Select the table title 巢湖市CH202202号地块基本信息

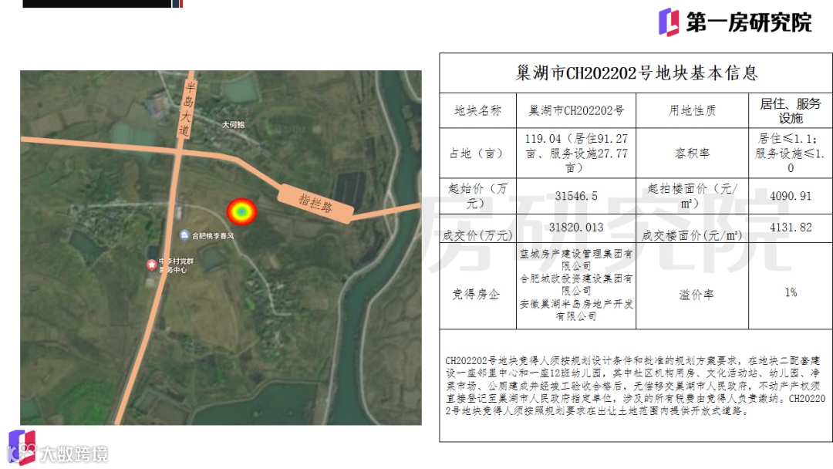[x=636, y=73]
